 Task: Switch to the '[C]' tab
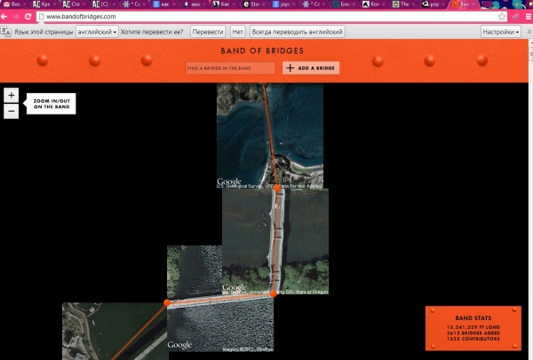point(104,4)
